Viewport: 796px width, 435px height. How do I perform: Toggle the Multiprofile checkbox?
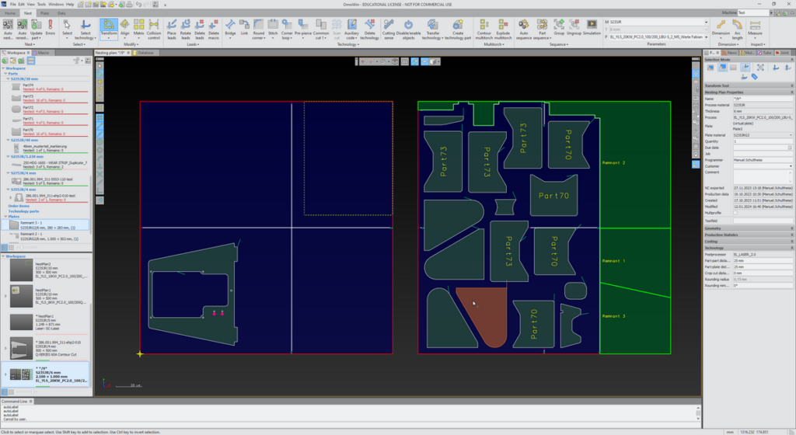pyautogui.click(x=735, y=212)
